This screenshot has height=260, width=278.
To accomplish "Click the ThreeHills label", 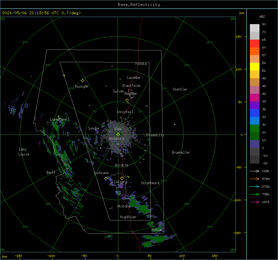I will point(155,135).
